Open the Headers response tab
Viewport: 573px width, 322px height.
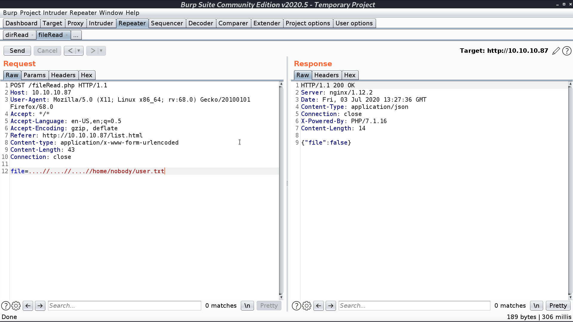coord(326,75)
